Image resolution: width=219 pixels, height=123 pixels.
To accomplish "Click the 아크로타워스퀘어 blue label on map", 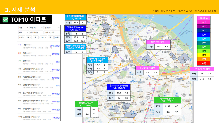I will click(x=97, y=60).
